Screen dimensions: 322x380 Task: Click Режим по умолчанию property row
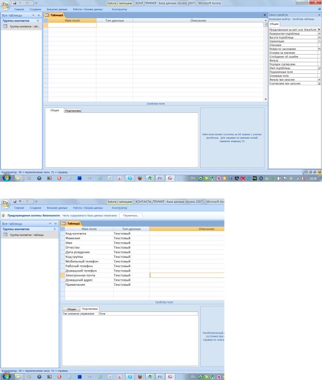click(295, 49)
